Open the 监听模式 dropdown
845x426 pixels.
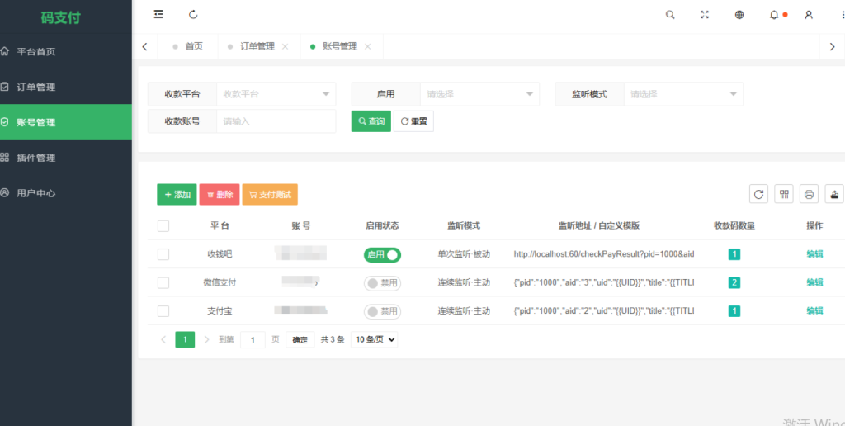point(683,94)
